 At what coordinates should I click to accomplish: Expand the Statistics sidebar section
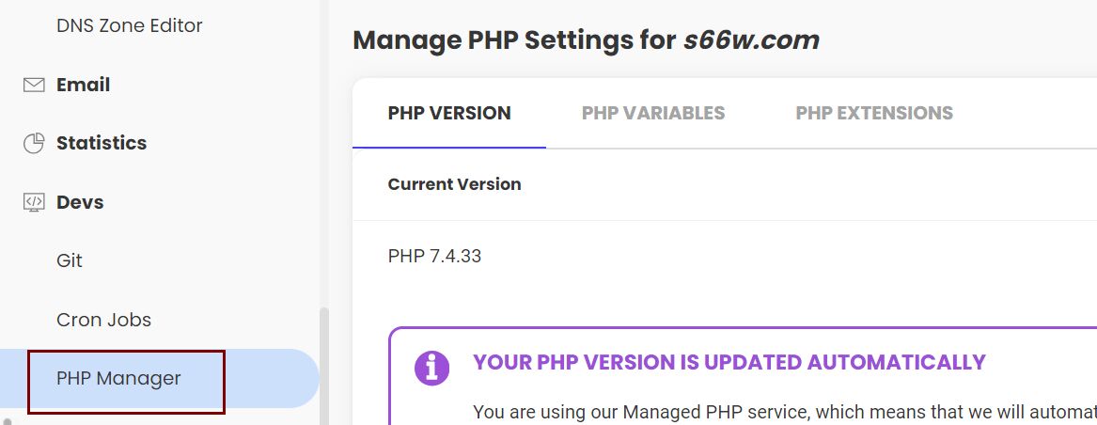[102, 143]
